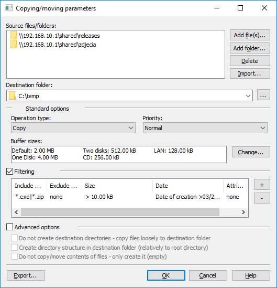Click the Cancel button
277x288 pixels.
208,275
